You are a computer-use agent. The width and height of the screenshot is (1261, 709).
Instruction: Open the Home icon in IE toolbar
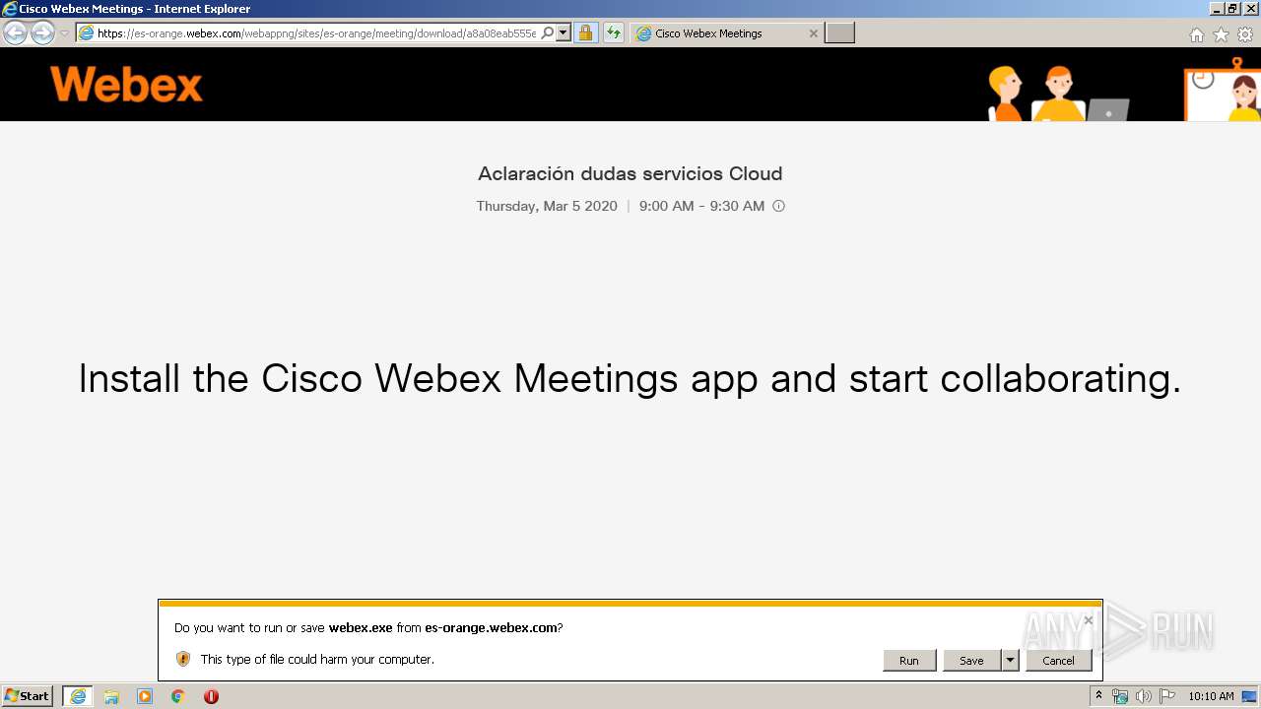click(1196, 34)
